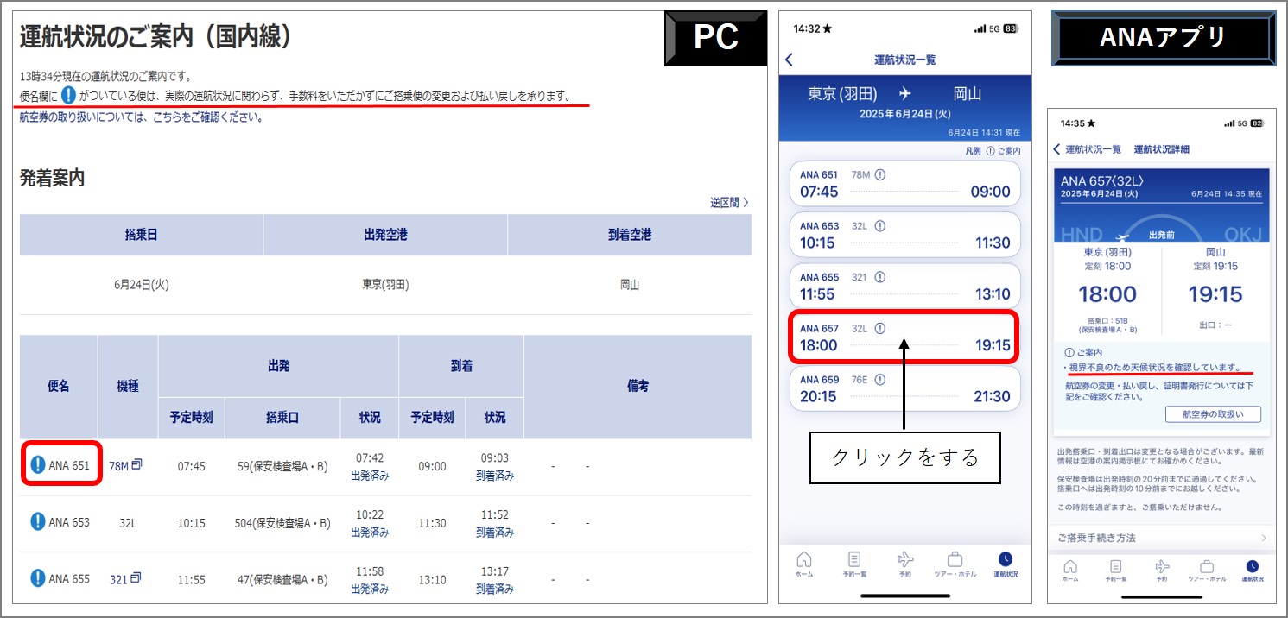Viewport: 1288px width, 618px height.
Task: Open the new-window icon next to 78M
Action: pos(136,464)
